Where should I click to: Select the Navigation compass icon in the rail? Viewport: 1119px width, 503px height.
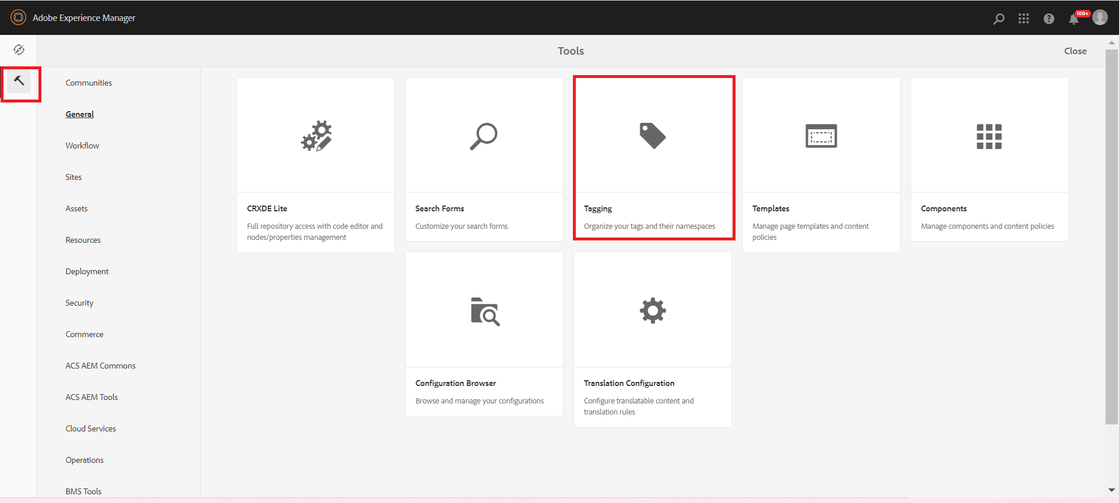(x=19, y=50)
